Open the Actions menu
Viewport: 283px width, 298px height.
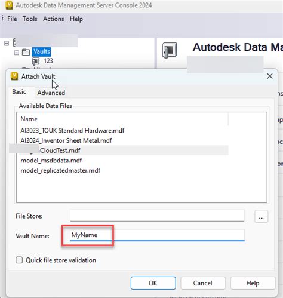(54, 19)
